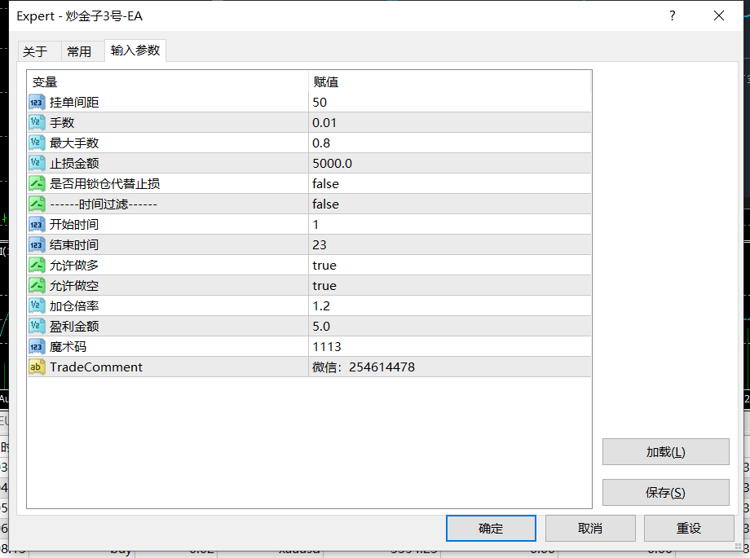Screen dimensions: 750x558
Task: Click the help question mark button
Action: point(672,15)
